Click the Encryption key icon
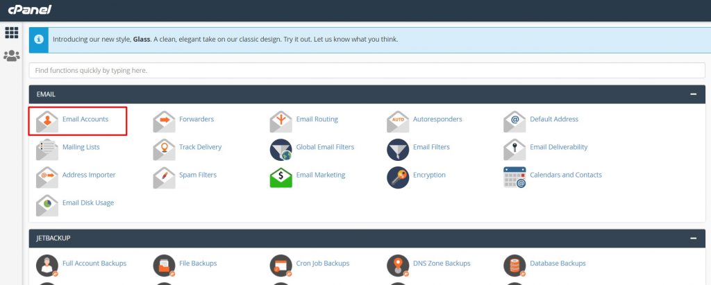The width and height of the screenshot is (711, 285). click(x=398, y=176)
